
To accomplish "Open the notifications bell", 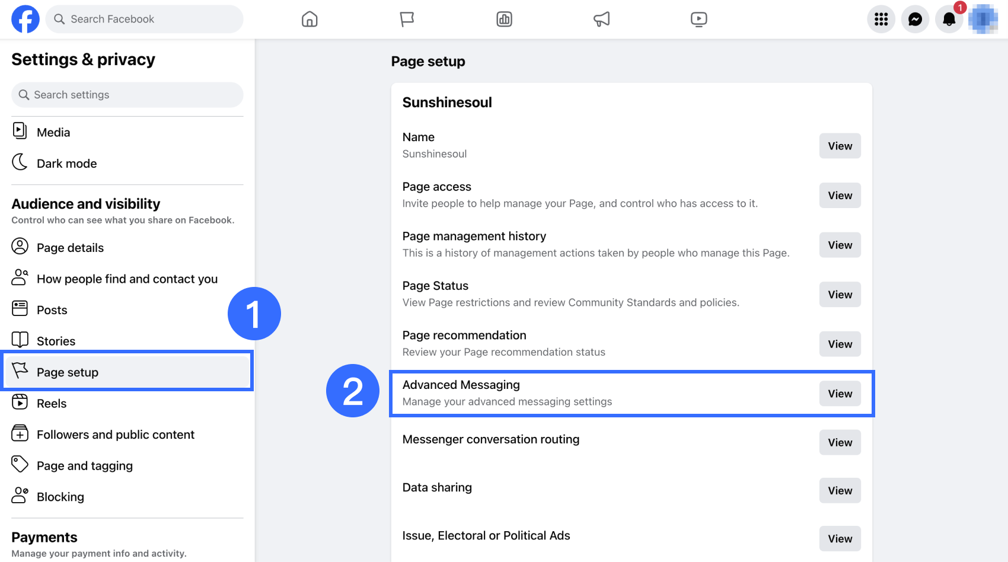I will point(949,20).
